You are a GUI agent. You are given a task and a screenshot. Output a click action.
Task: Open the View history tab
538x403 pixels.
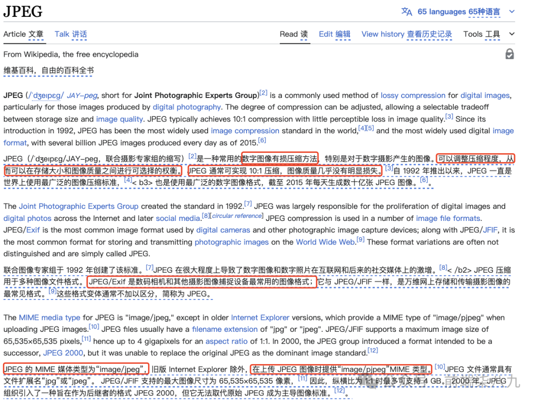point(406,34)
